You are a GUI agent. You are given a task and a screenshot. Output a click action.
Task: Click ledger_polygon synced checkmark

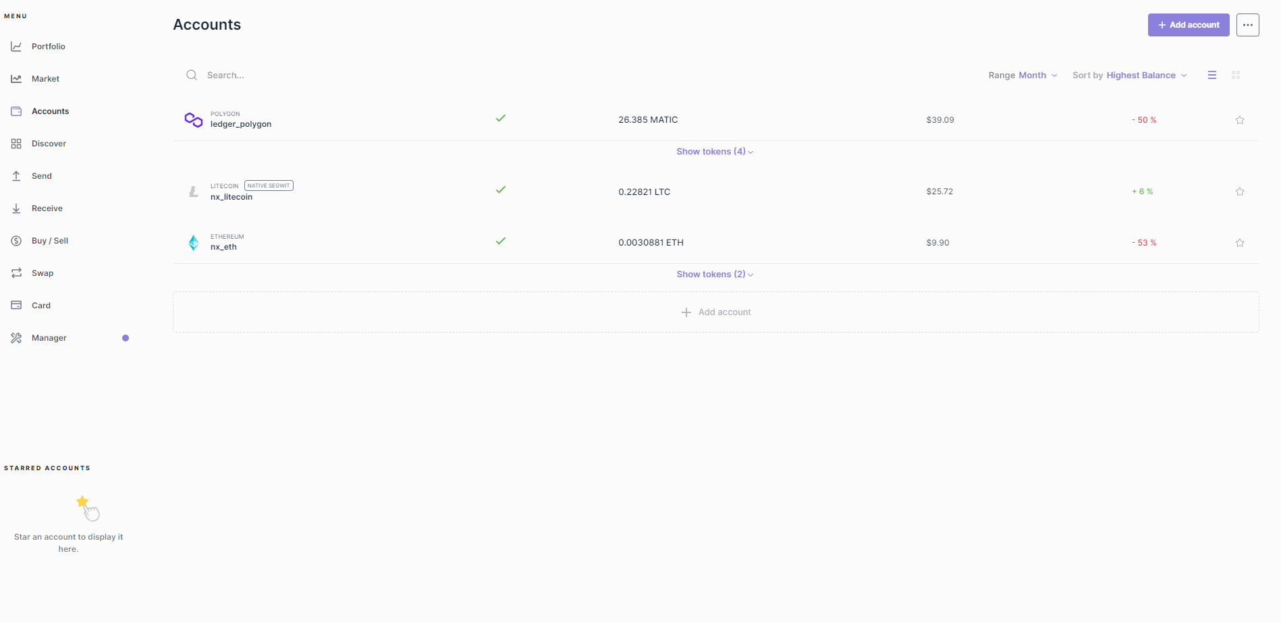(501, 118)
